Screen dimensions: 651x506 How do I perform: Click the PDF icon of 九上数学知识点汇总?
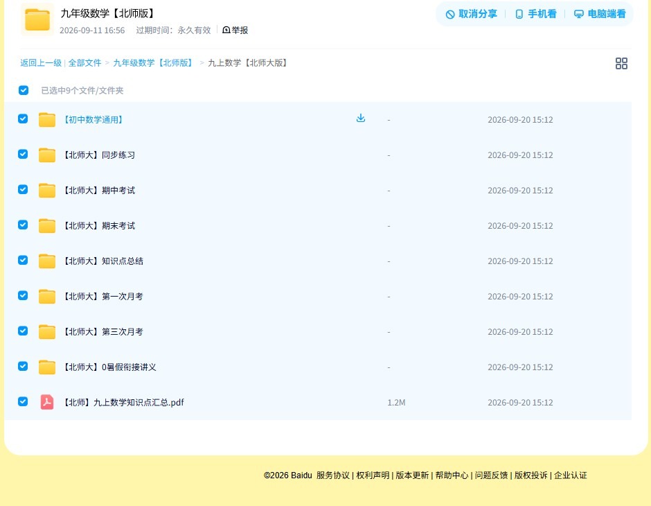[47, 402]
